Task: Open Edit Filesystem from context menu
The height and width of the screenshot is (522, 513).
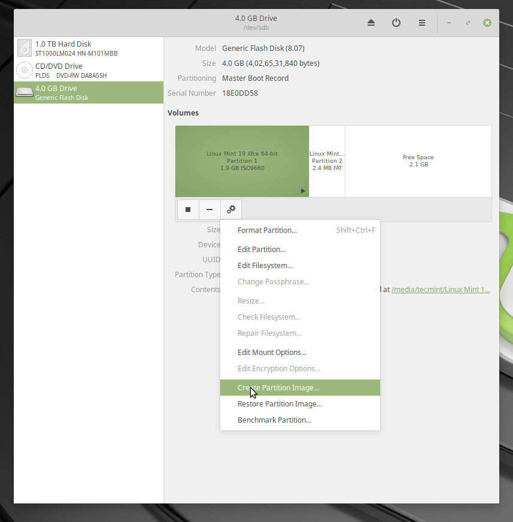Action: [265, 266]
